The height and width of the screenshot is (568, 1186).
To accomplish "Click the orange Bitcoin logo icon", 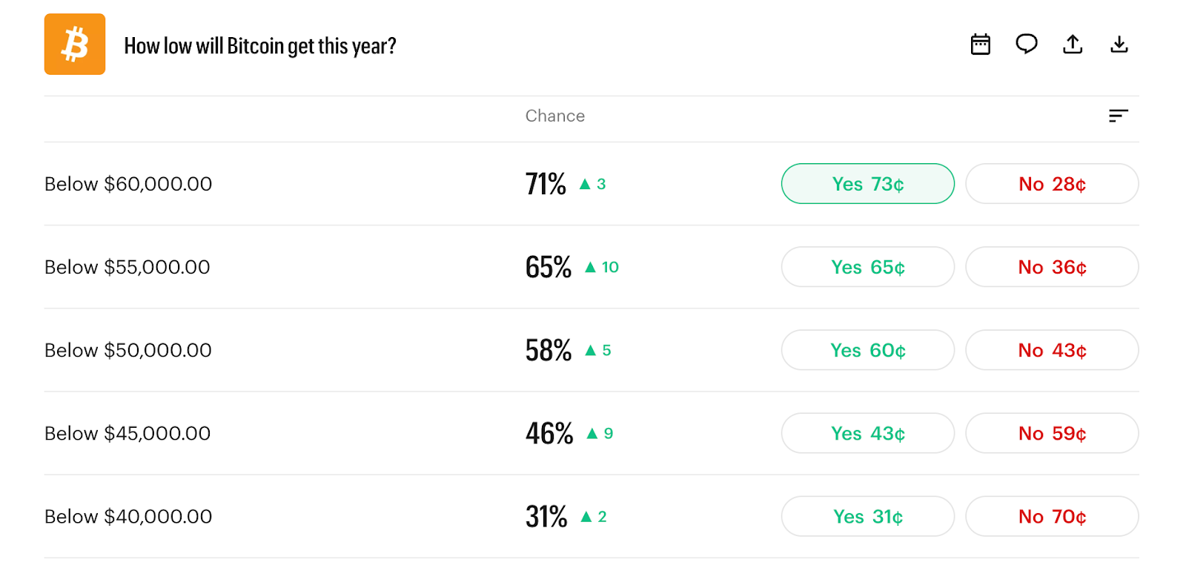I will [x=75, y=44].
